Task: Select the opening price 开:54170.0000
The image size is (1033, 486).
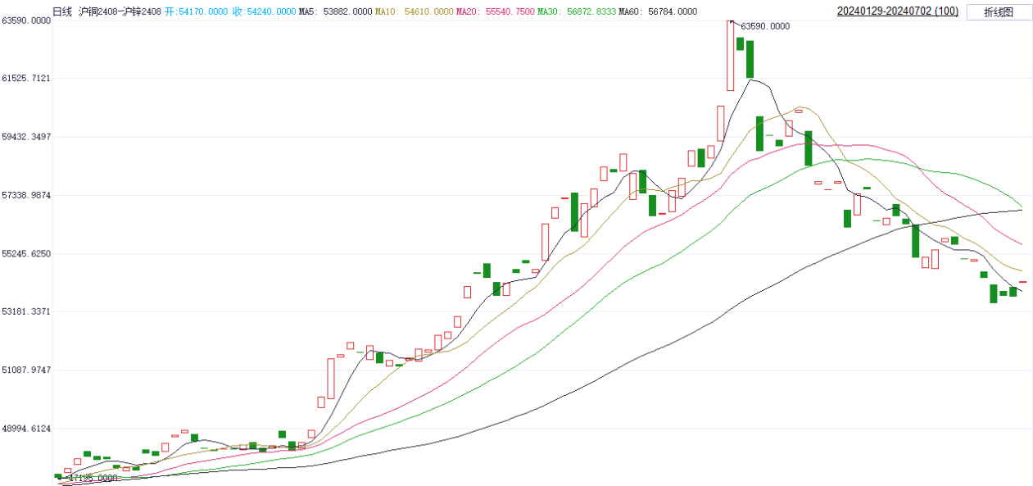Action: (x=197, y=11)
